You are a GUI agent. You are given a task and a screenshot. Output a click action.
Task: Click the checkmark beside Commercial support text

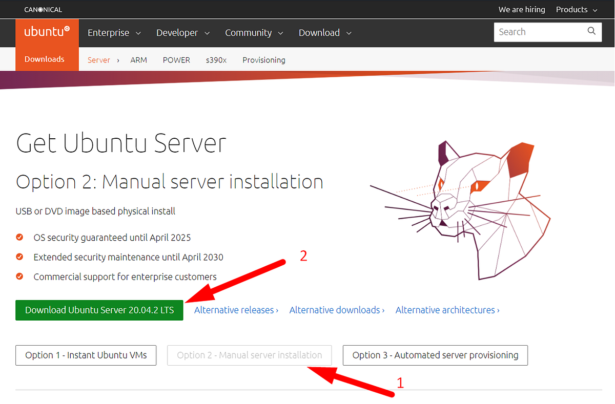point(19,277)
